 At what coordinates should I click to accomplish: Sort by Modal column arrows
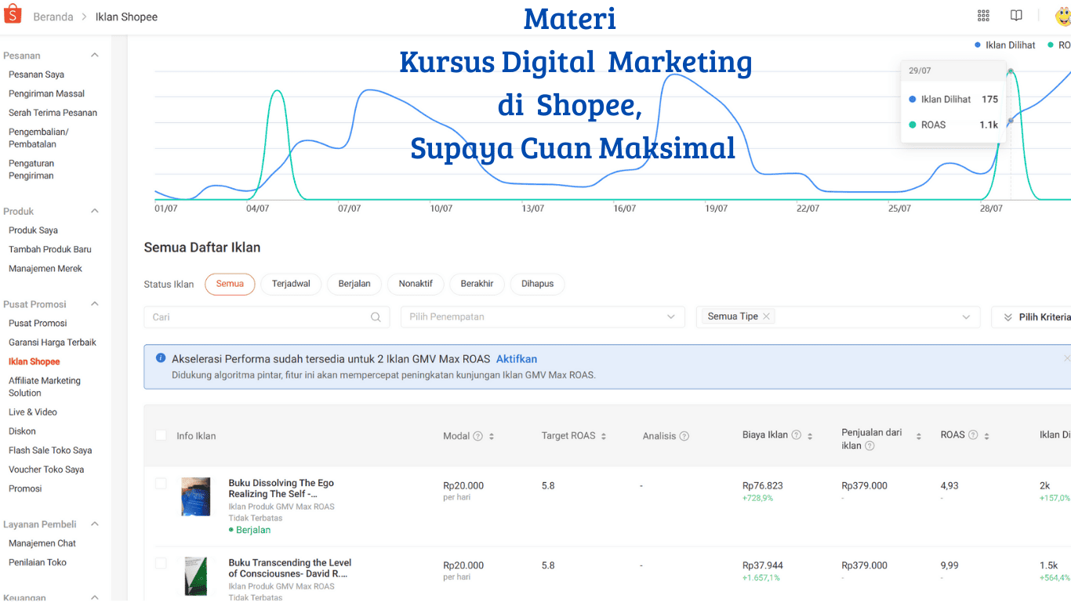coord(492,436)
